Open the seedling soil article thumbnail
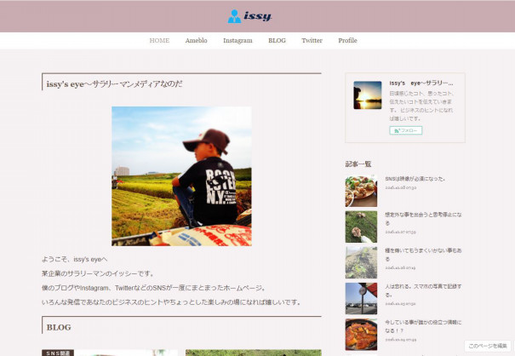The width and height of the screenshot is (515, 356). click(x=361, y=262)
